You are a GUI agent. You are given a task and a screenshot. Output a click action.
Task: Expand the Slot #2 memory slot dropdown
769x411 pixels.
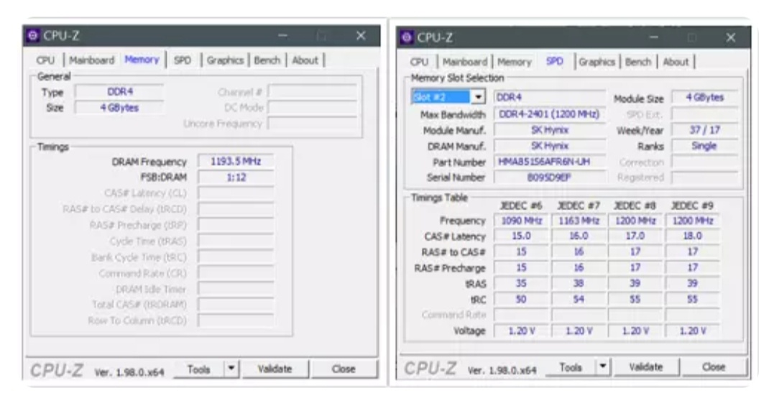tap(478, 97)
